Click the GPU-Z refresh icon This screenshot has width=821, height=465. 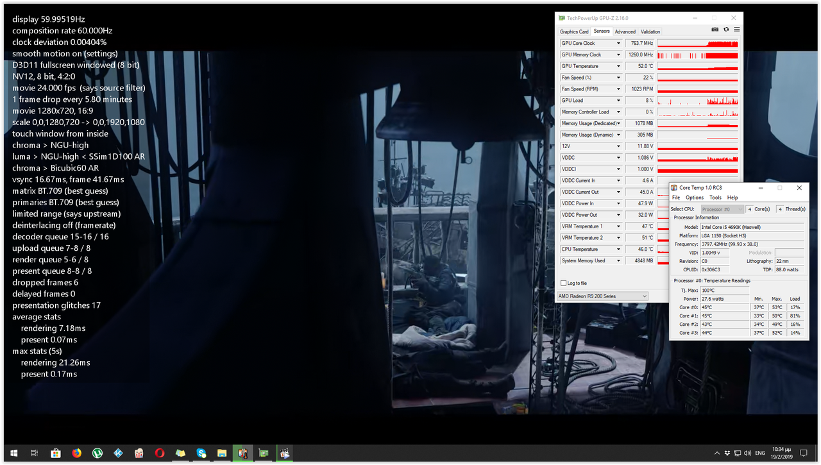pos(726,30)
